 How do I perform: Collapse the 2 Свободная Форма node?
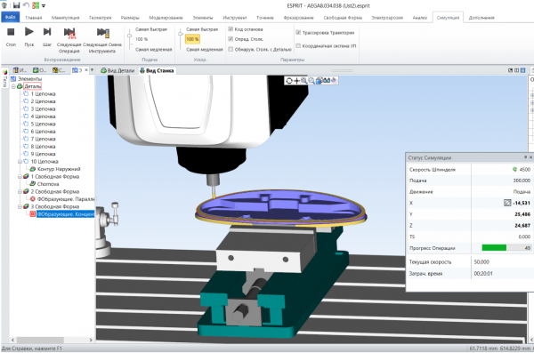point(20,192)
